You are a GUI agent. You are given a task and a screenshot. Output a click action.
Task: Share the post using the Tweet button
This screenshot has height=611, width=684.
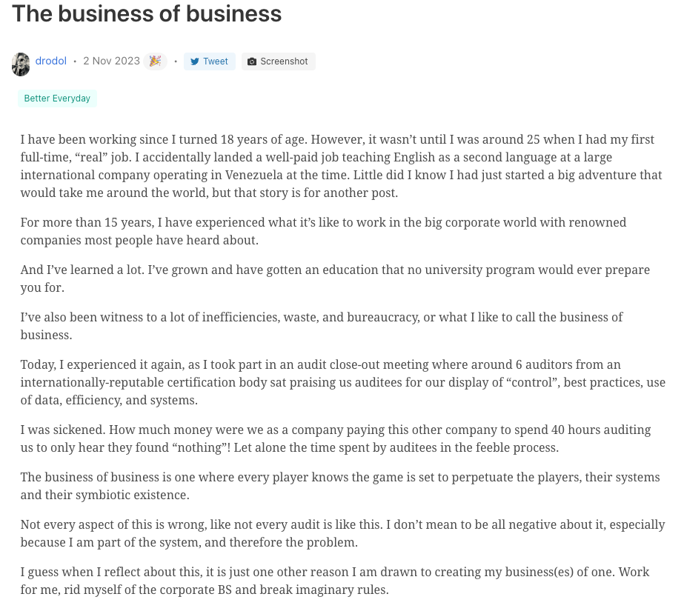point(210,61)
